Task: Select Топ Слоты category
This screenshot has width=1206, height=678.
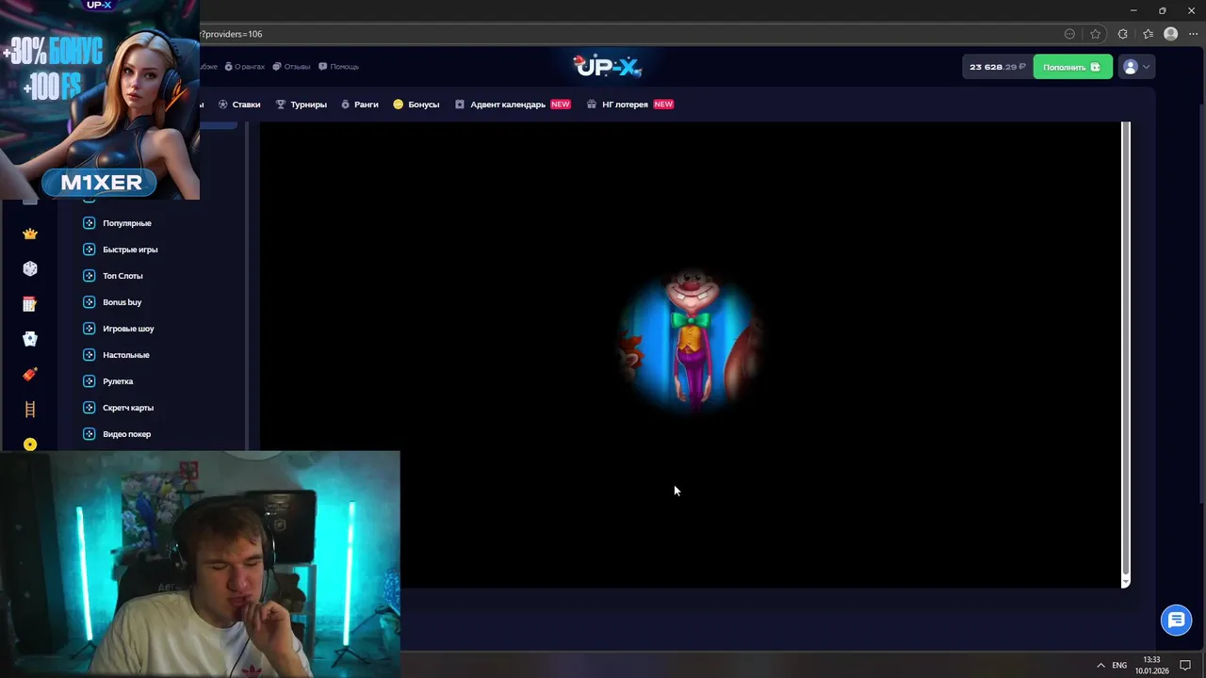Action: tap(122, 276)
